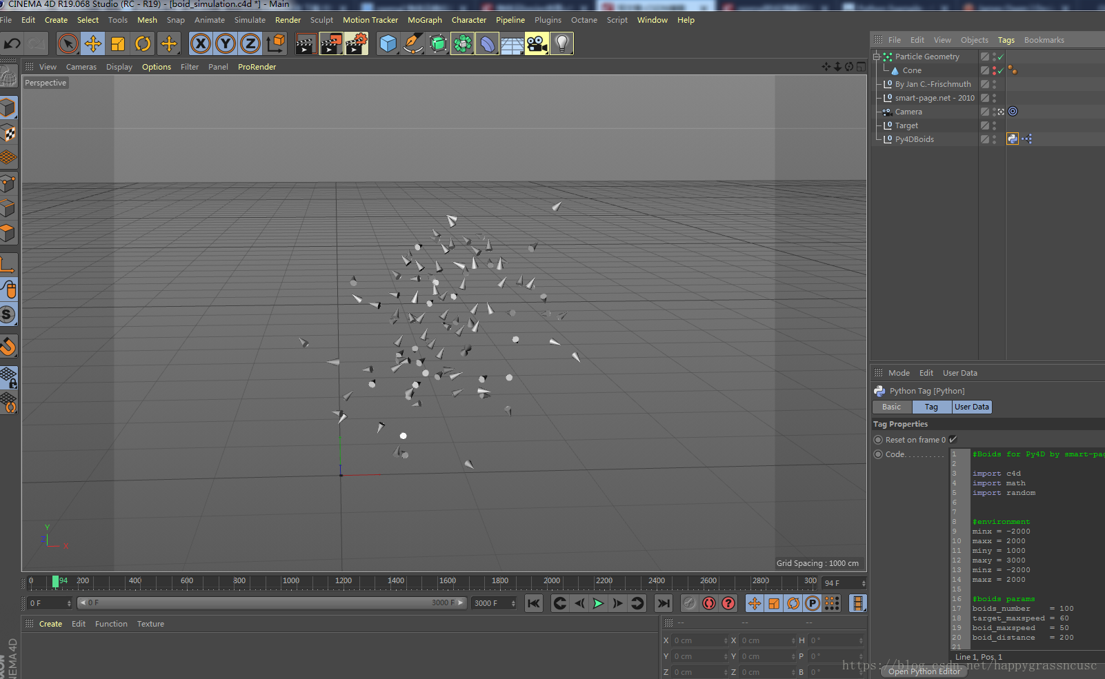Add a Cube primitive object

[x=388, y=44]
